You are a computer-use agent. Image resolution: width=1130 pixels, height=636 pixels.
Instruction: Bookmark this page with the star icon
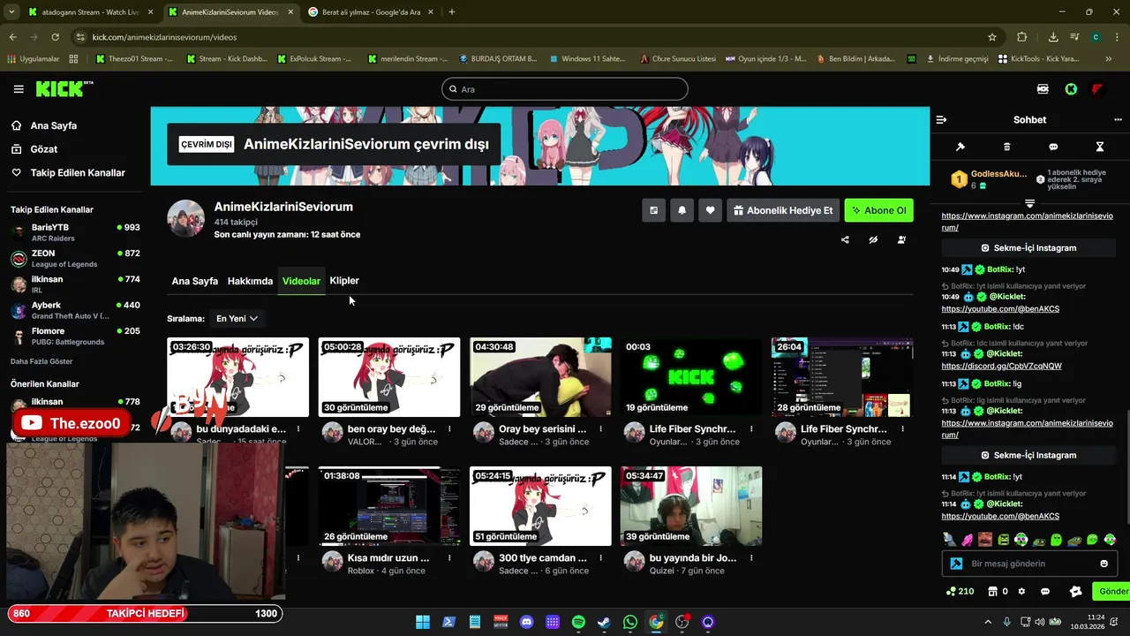992,37
